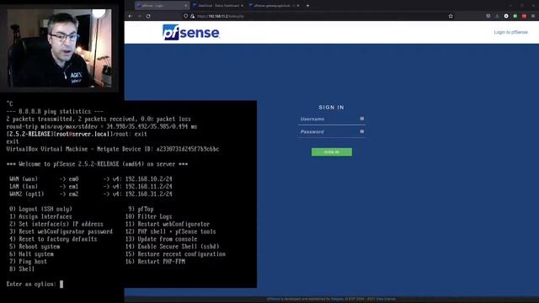Click console option 15) Restore recent configuration
This screenshot has width=539, height=303.
(176, 254)
